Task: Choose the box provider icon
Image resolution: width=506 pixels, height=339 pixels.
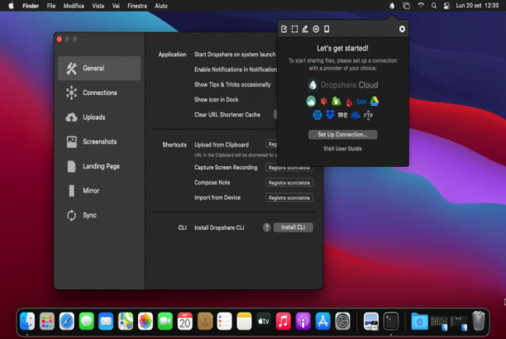Action: click(361, 102)
